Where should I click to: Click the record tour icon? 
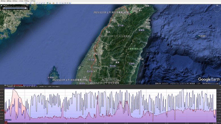click(x=44, y=3)
